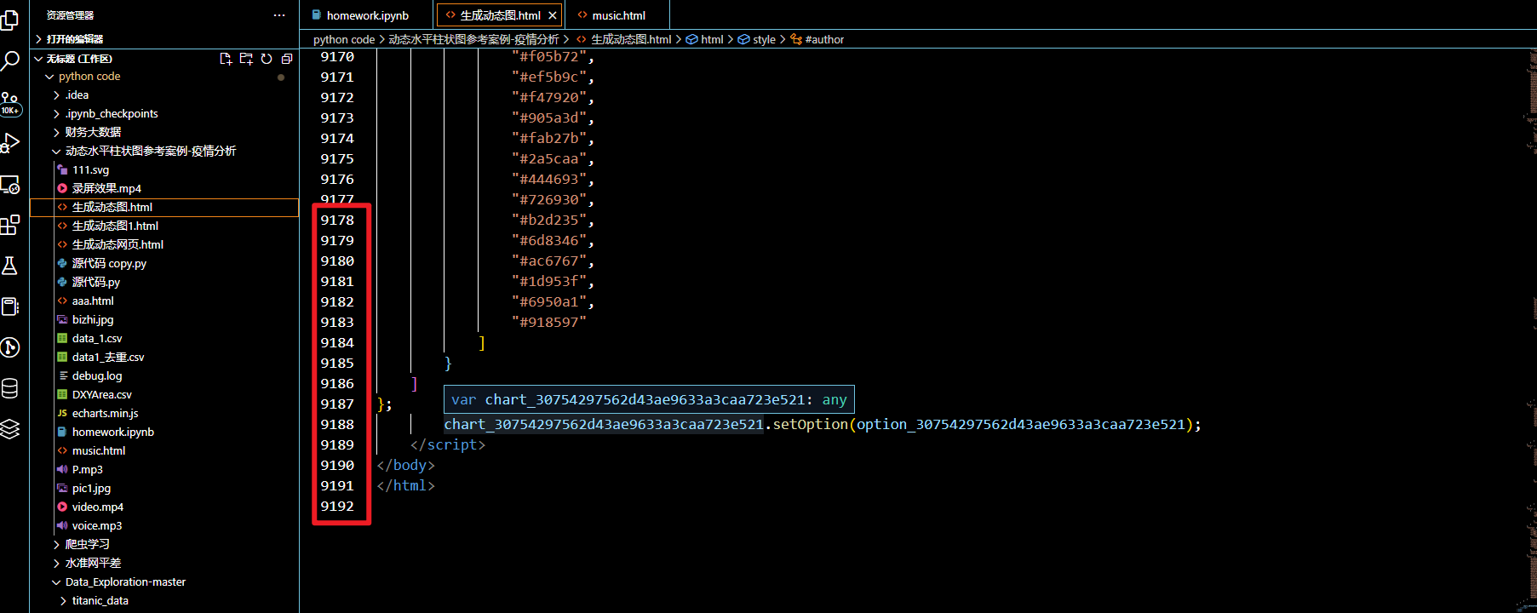Open the Run and Debug view

pos(10,143)
